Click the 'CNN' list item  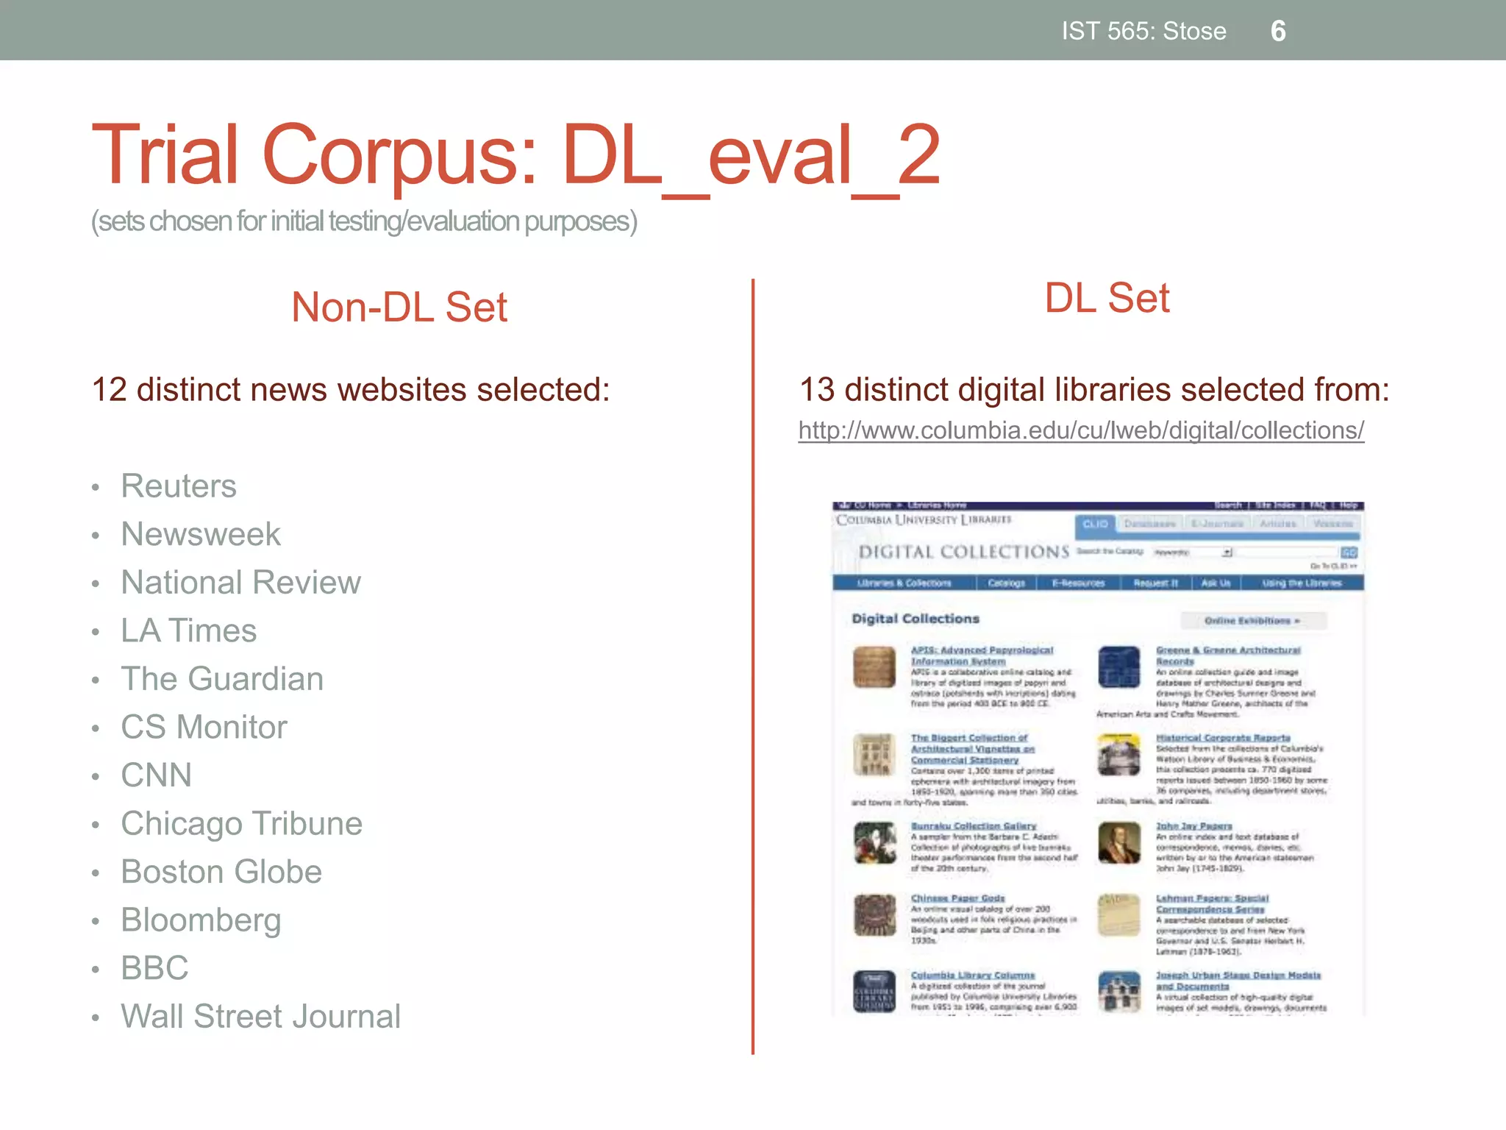pyautogui.click(x=157, y=775)
